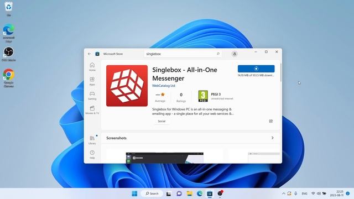Click the battery tray icon
The height and width of the screenshot is (199, 354).
click(325, 193)
